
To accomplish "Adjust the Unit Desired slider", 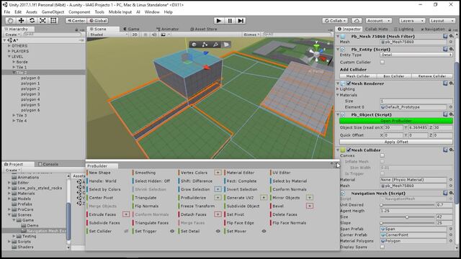I will click(x=407, y=205).
